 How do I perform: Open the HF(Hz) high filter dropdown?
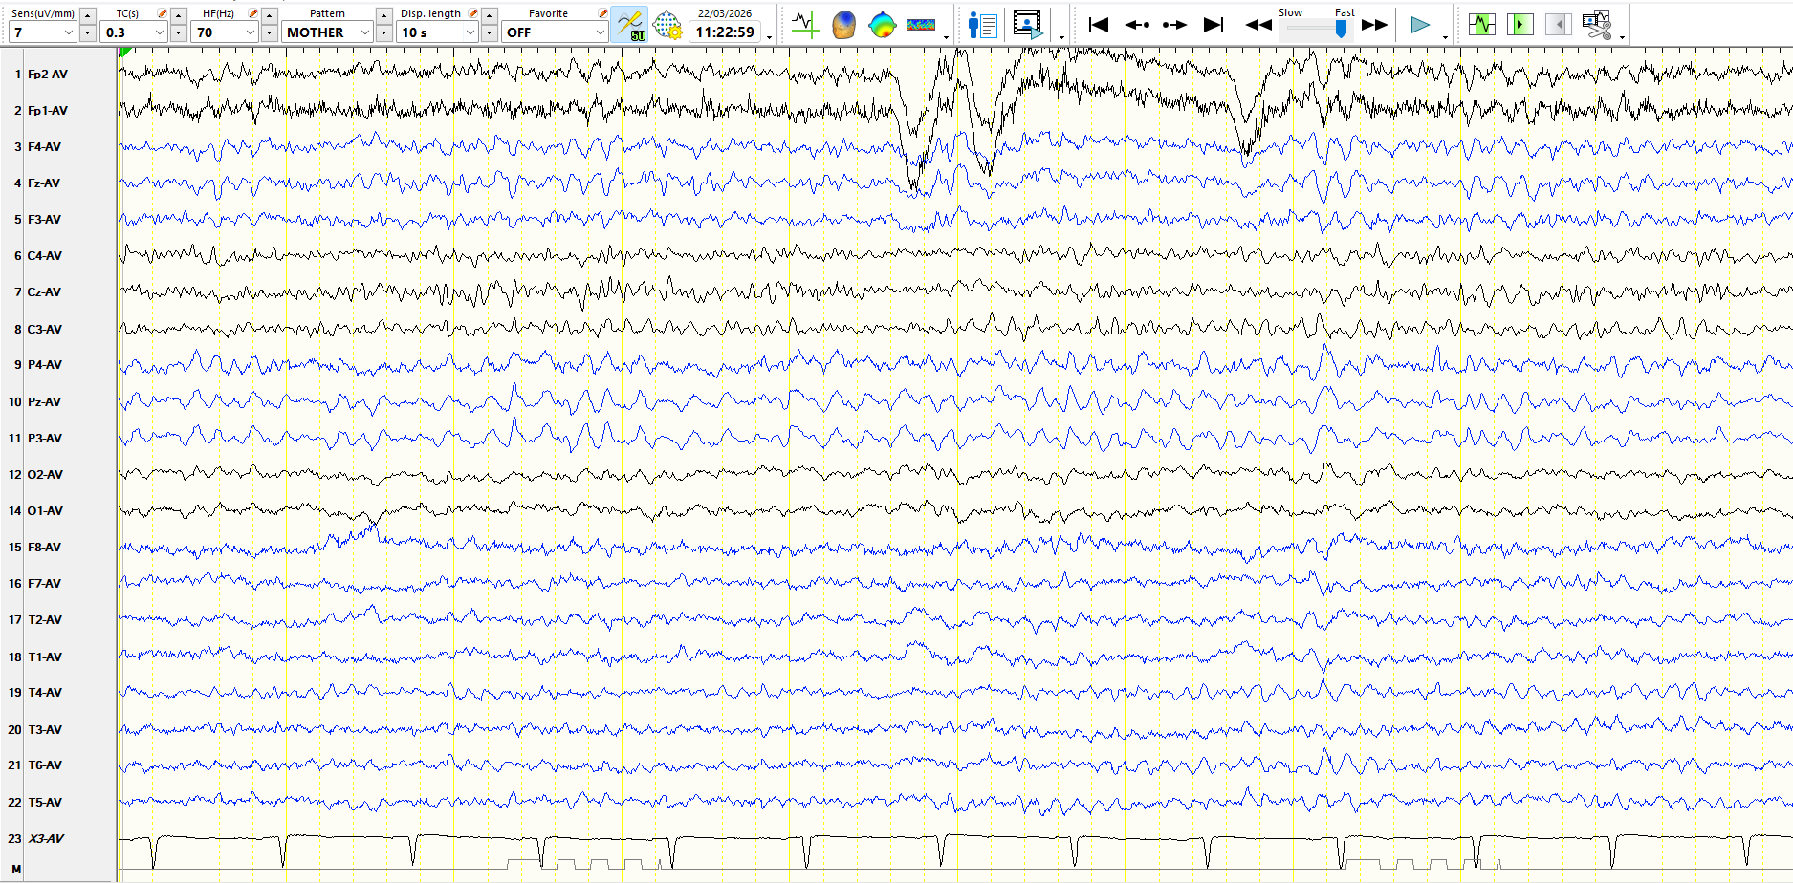point(225,32)
